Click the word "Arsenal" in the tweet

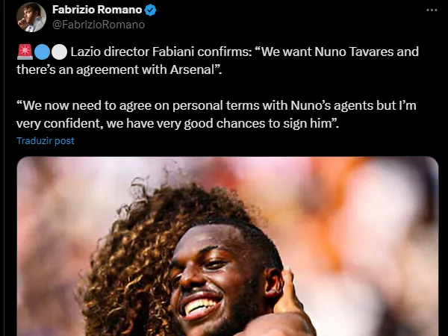point(192,69)
